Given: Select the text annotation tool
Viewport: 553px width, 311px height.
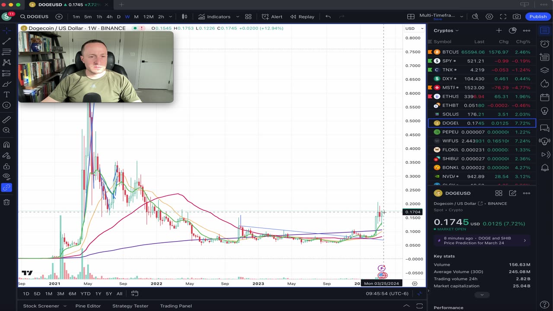Looking at the screenshot, I should click(x=6, y=95).
